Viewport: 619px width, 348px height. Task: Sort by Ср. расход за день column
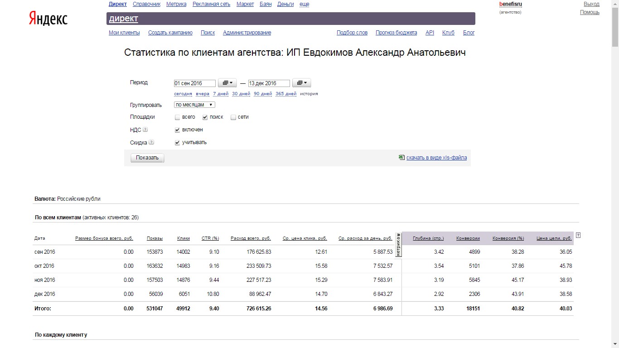[365, 238]
